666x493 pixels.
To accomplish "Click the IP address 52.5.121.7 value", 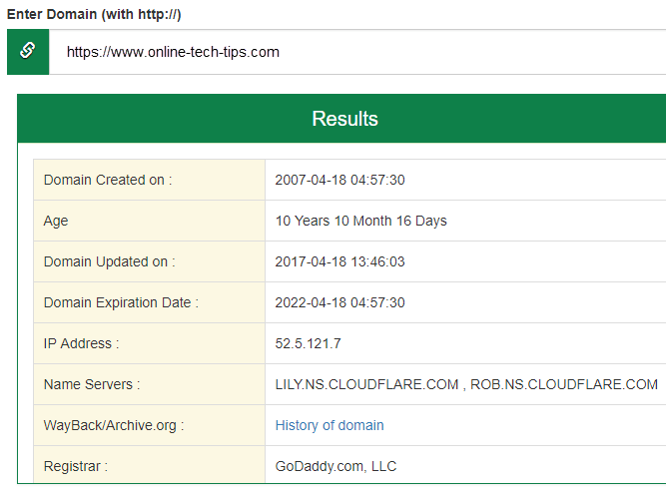I will [x=309, y=343].
